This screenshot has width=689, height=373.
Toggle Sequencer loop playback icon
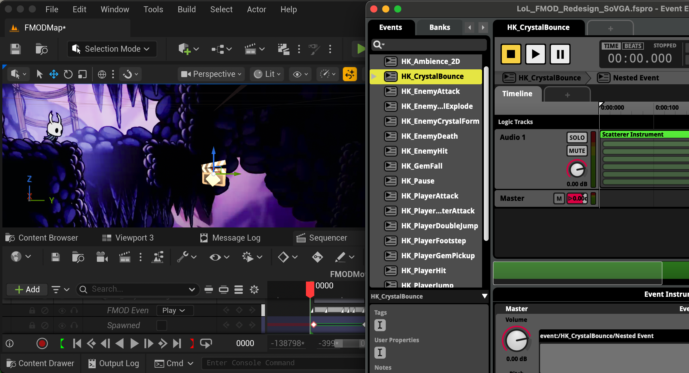pyautogui.click(x=206, y=344)
